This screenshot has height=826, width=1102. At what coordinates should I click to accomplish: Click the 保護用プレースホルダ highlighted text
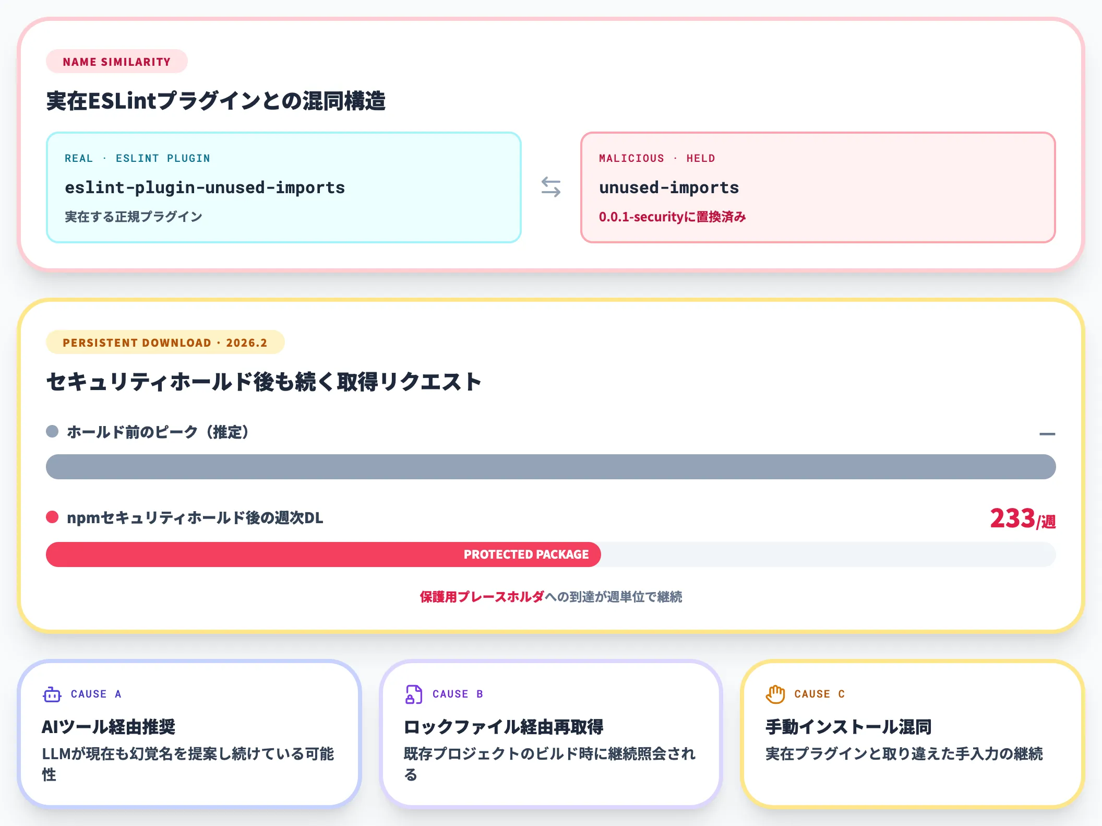(482, 597)
